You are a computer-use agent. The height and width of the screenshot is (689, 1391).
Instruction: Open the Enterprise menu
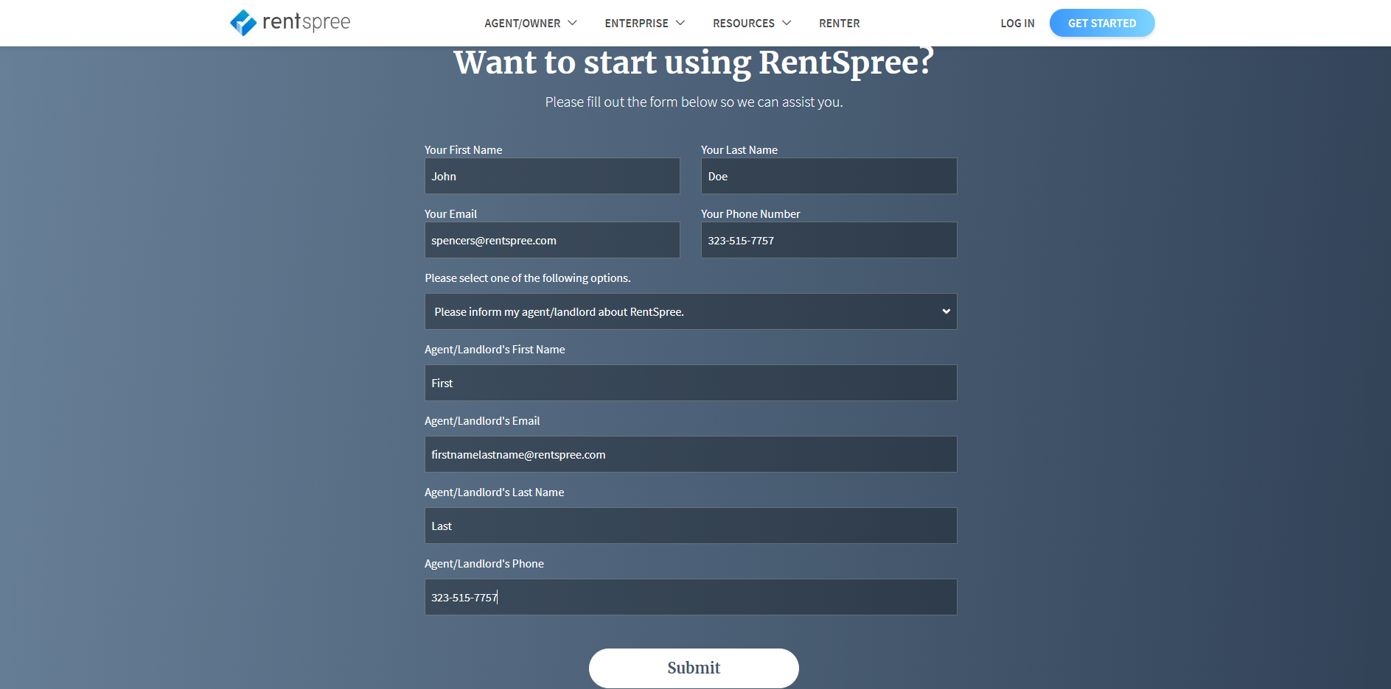click(636, 24)
